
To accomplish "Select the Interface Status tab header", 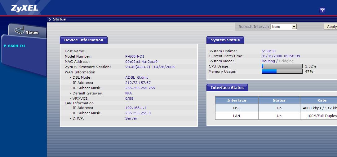I will tap(227, 88).
